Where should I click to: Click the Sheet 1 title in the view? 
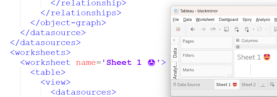[x=254, y=57]
